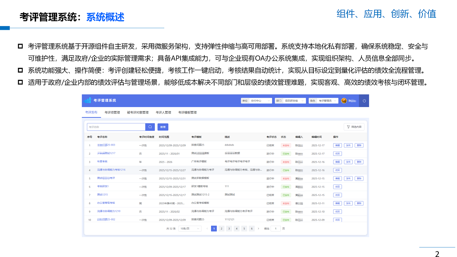Click the 前往 page jump input field
This screenshot has width=457, height=257.
point(277,228)
